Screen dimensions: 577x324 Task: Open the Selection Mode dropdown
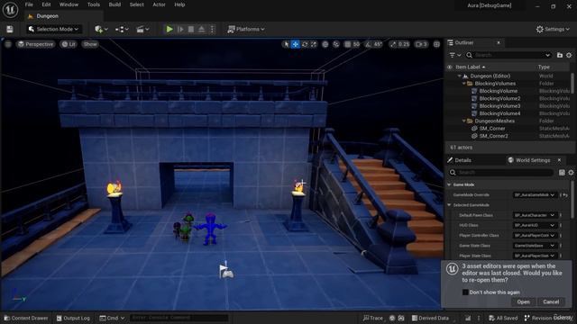click(x=54, y=29)
